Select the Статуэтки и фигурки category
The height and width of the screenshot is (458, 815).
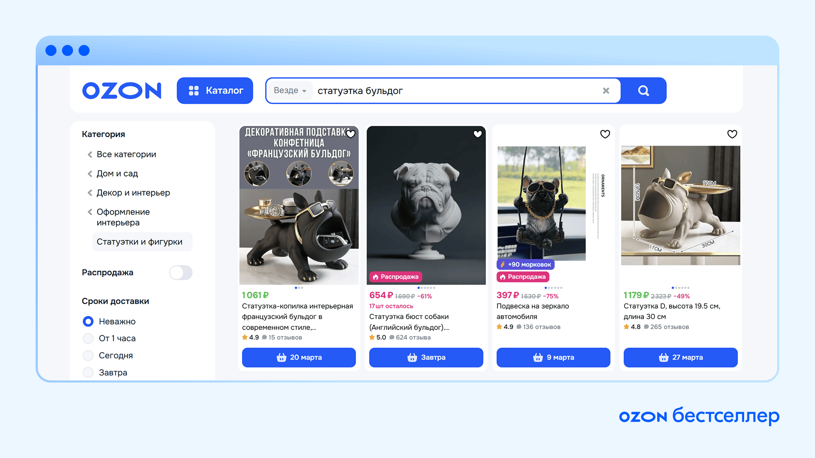coord(142,242)
